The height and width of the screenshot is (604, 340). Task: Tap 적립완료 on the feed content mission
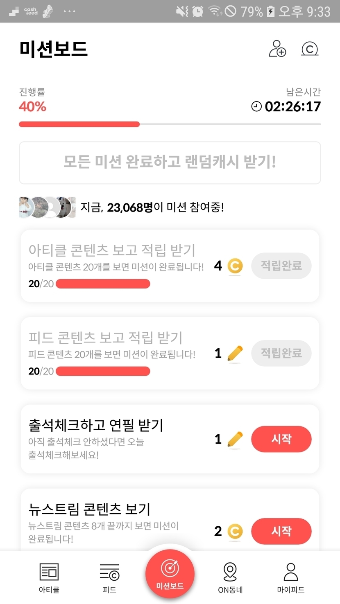click(281, 353)
